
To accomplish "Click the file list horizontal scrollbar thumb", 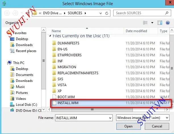I will (92, 110).
